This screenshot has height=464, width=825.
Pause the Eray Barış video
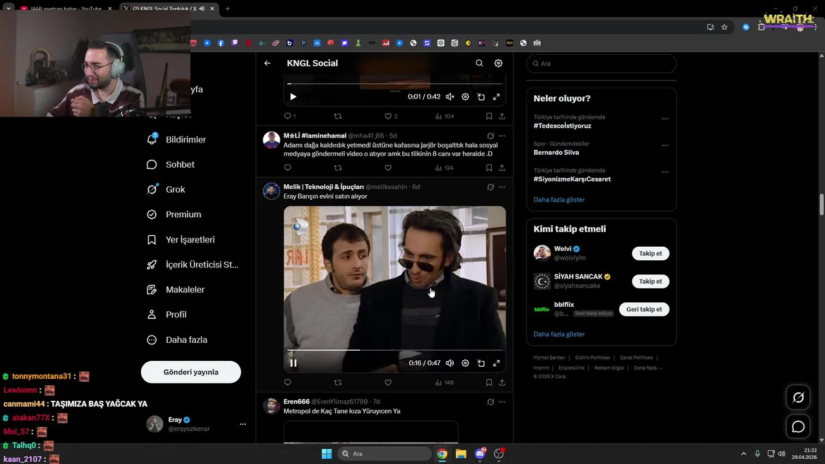point(293,363)
